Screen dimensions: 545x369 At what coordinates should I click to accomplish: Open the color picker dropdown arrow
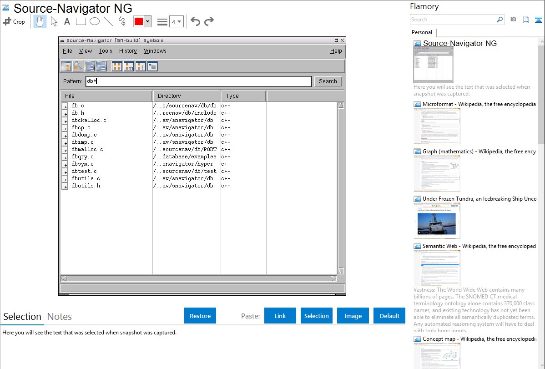tap(147, 21)
